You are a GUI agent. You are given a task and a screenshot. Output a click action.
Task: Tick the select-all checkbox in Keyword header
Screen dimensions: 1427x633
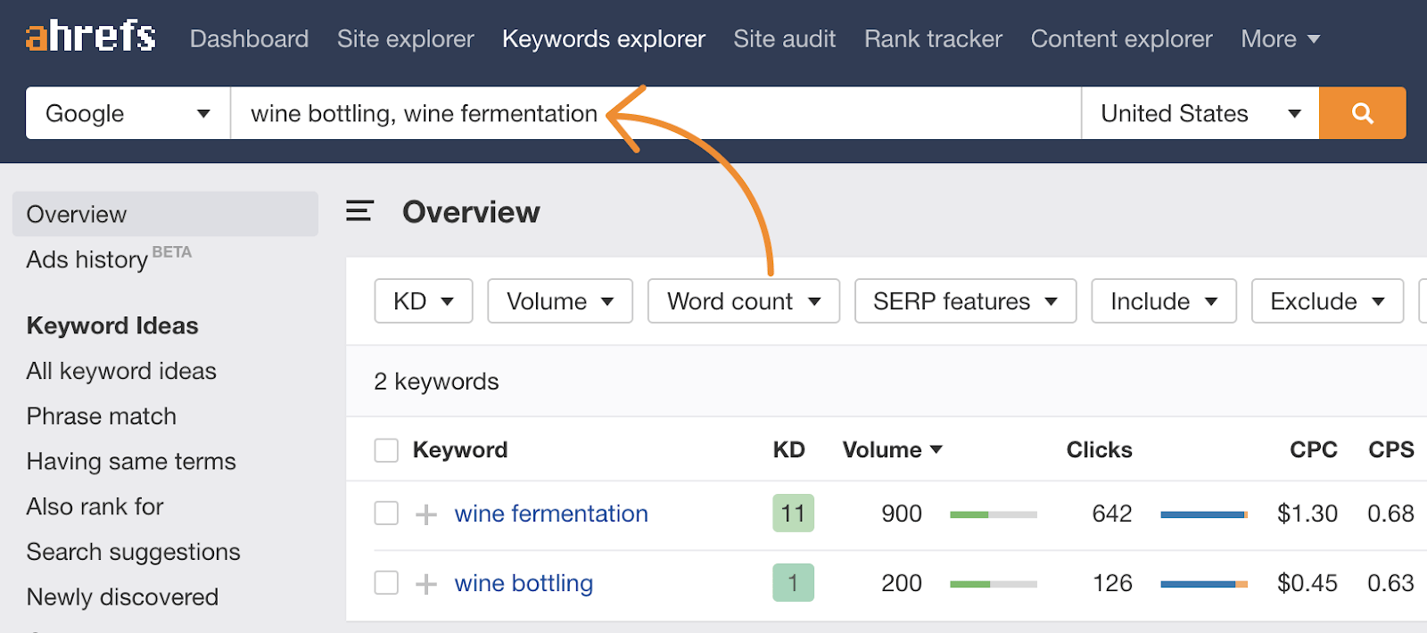coord(386,450)
